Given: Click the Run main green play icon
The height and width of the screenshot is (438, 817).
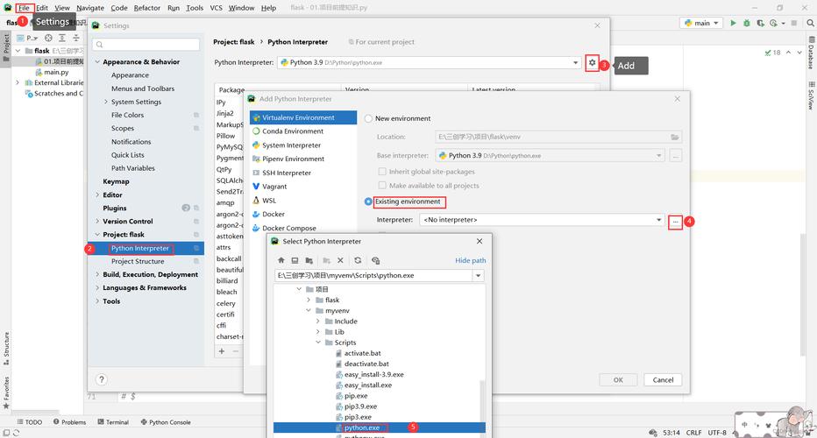Looking at the screenshot, I should pos(733,23).
